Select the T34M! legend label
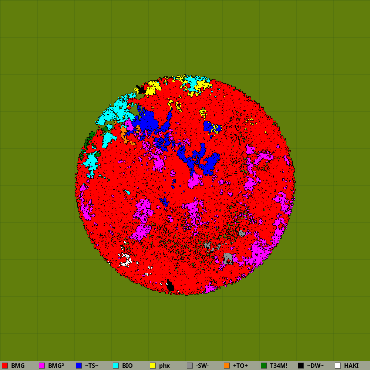The width and height of the screenshot is (370, 370). 279,366
